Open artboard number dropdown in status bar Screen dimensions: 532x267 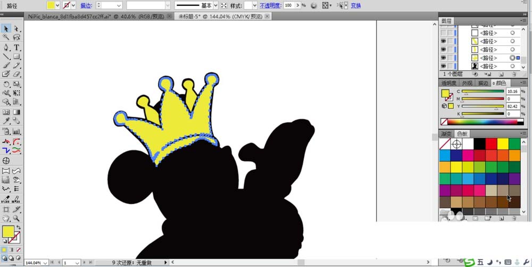77,263
